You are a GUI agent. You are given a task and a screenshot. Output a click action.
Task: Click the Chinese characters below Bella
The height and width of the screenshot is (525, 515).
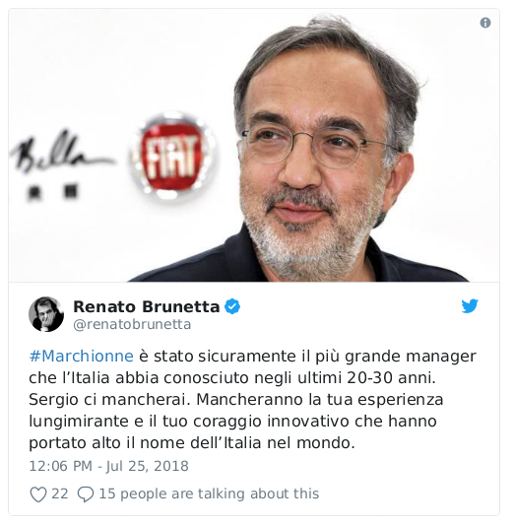(53, 190)
